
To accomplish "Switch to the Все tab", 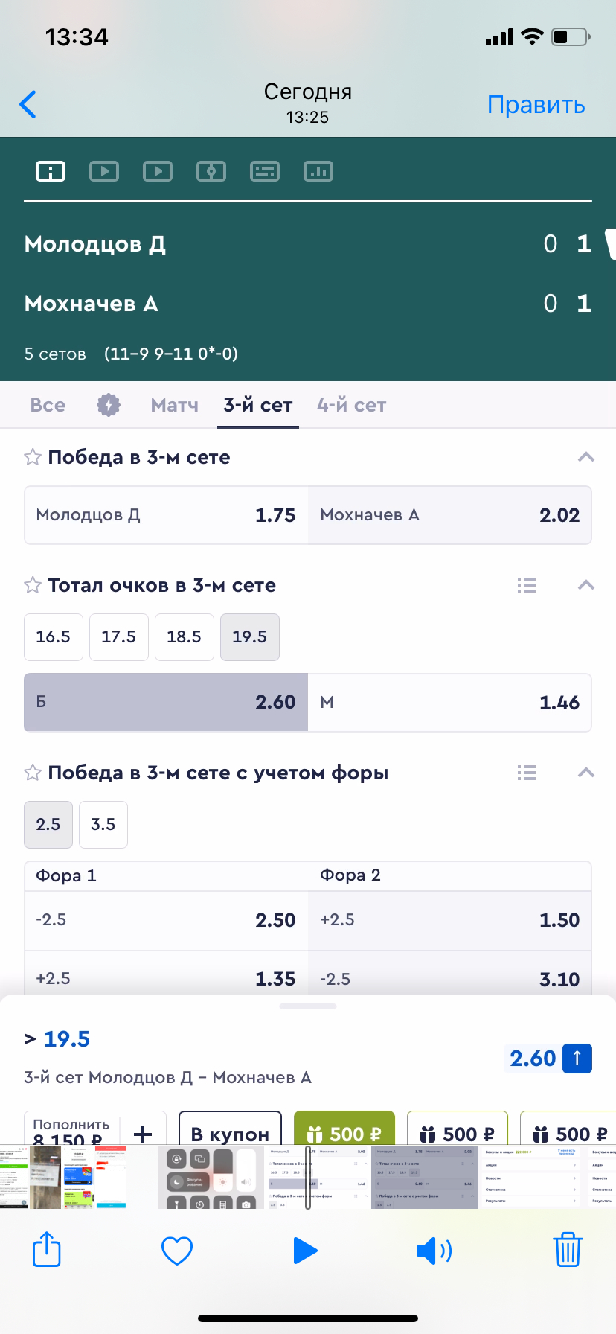I will [x=48, y=405].
